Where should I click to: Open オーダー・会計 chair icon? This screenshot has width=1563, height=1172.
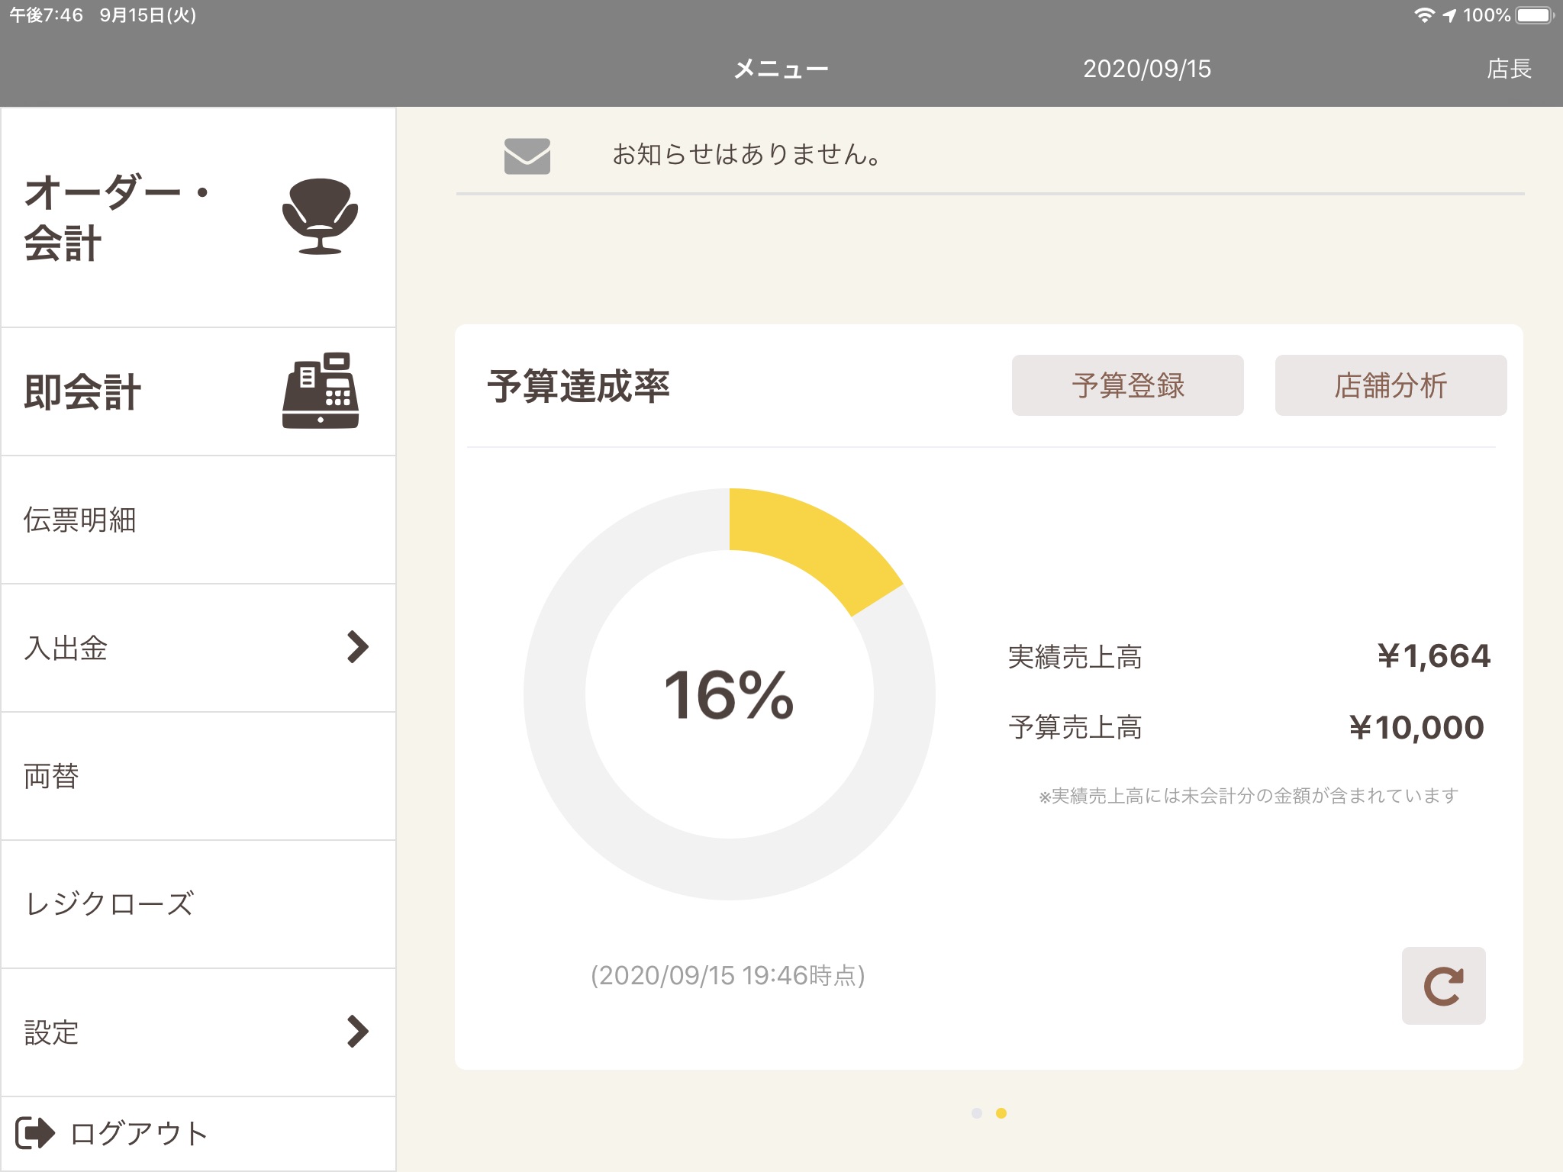[x=320, y=216]
